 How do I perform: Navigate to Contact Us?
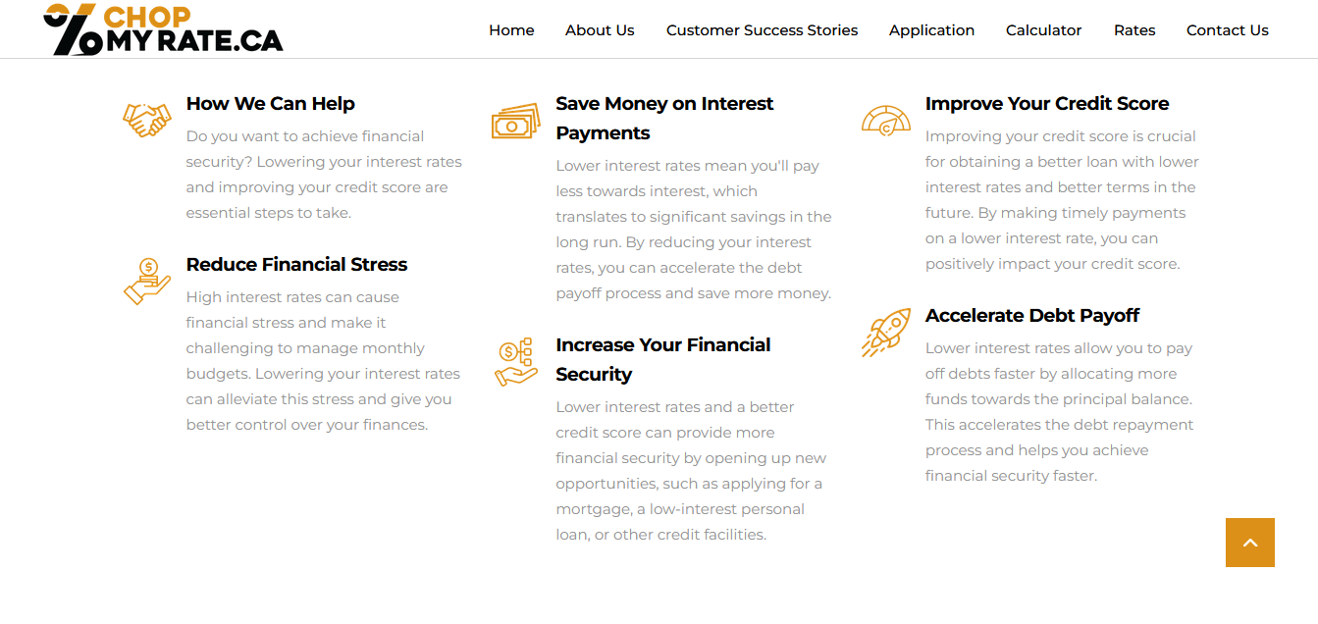point(1228,30)
